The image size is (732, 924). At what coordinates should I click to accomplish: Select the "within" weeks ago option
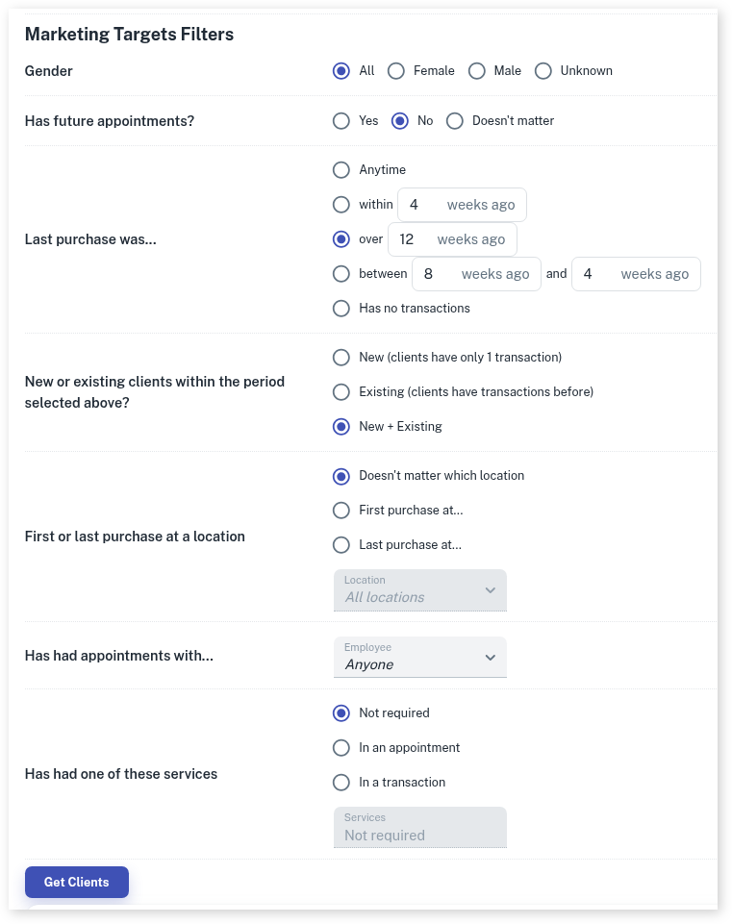pos(341,205)
